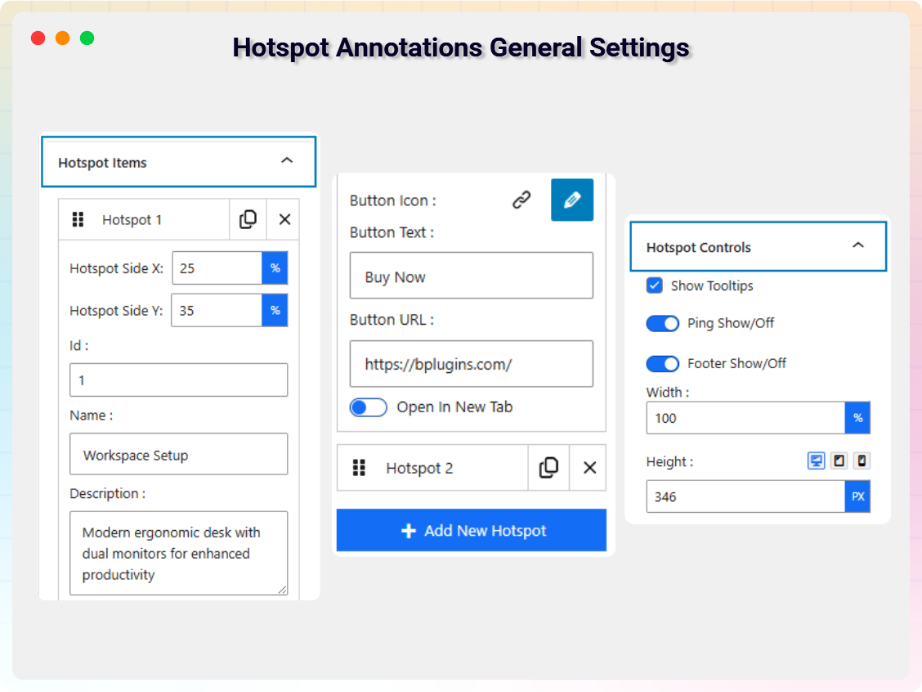922x692 pixels.
Task: Remove Hotspot 2 with the X button
Action: [x=589, y=467]
